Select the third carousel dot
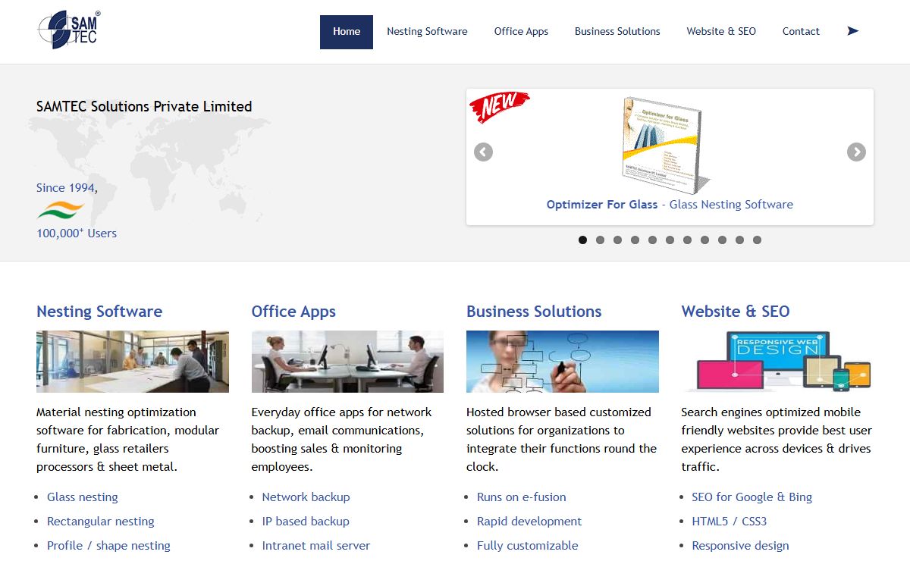 pyautogui.click(x=617, y=240)
